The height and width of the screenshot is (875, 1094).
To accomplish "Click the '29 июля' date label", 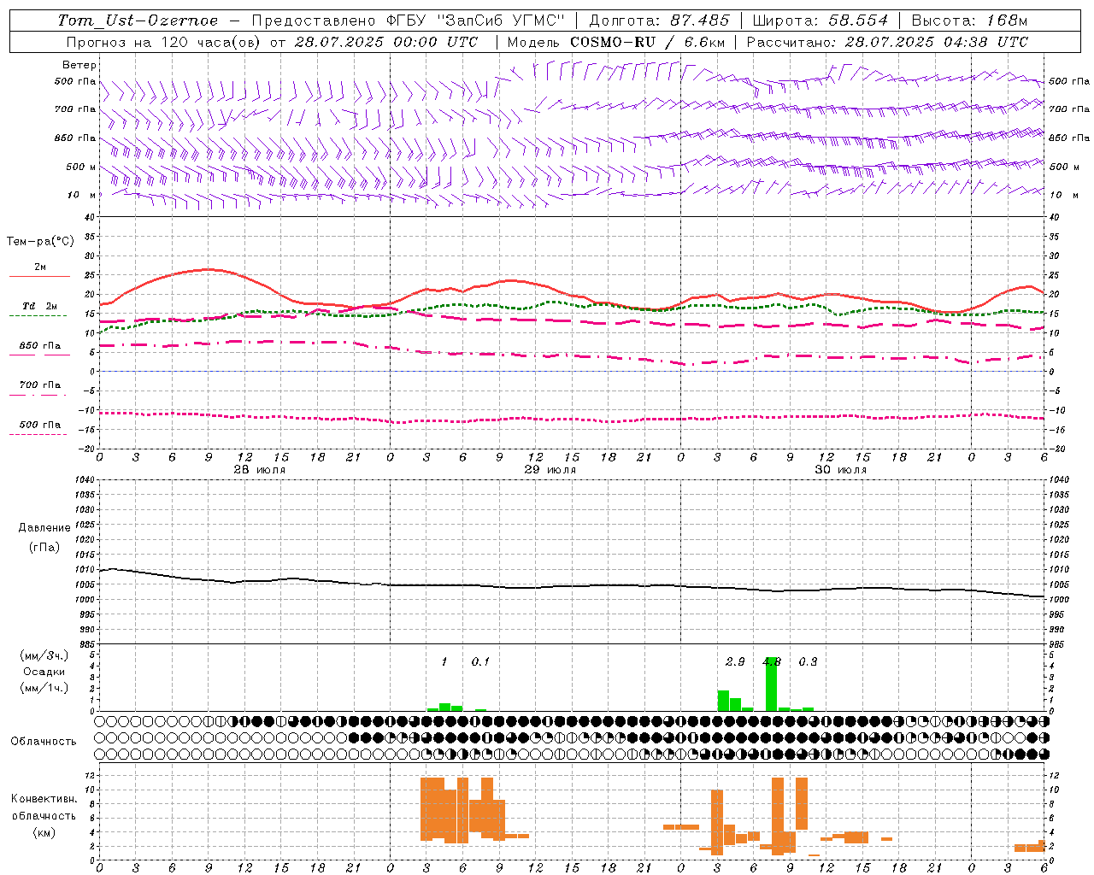I will (550, 470).
